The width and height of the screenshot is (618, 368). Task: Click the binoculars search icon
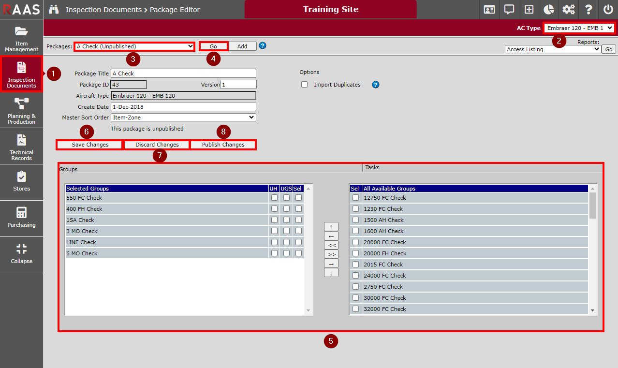[54, 10]
